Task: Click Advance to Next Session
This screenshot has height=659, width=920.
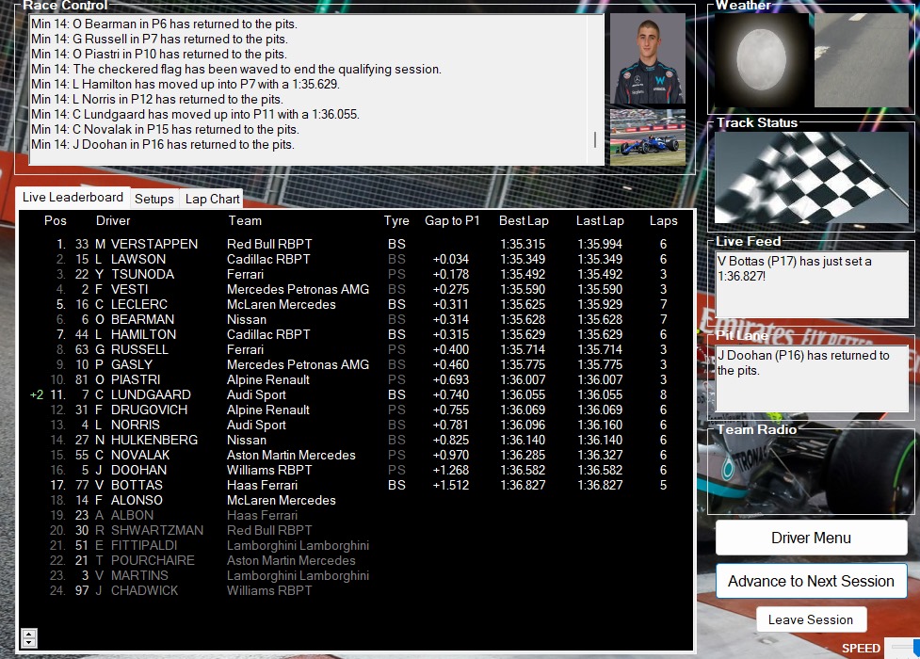Action: [811, 581]
